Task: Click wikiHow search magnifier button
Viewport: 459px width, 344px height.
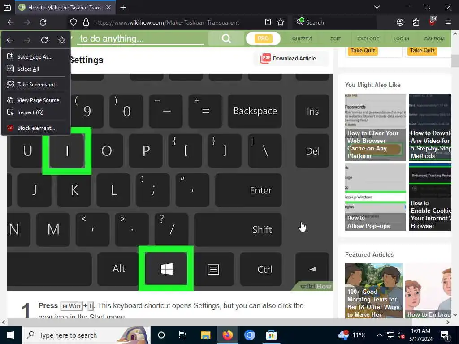Action: [x=226, y=39]
